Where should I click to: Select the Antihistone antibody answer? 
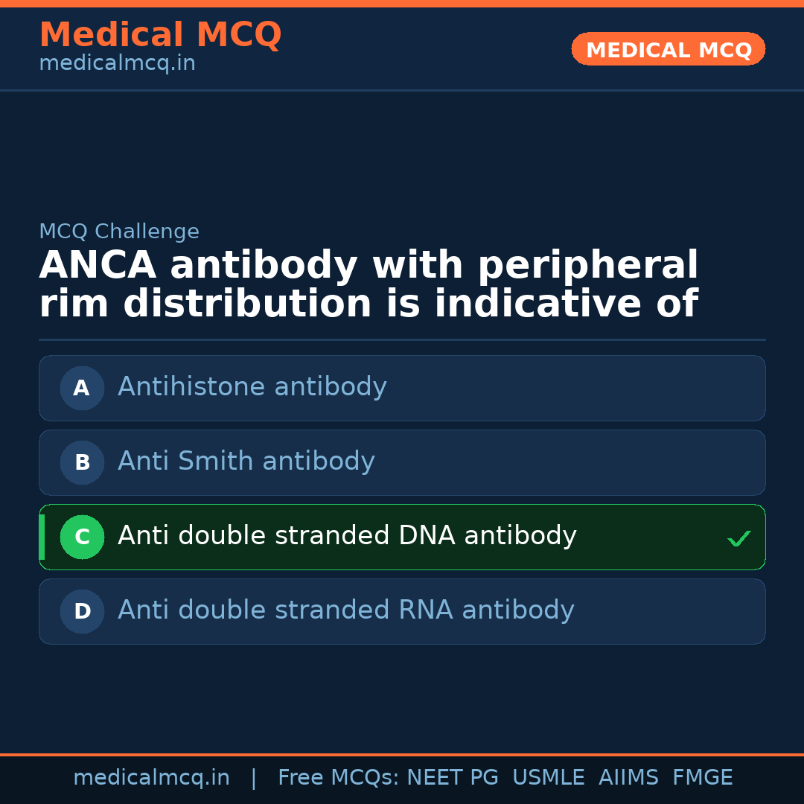(x=252, y=387)
